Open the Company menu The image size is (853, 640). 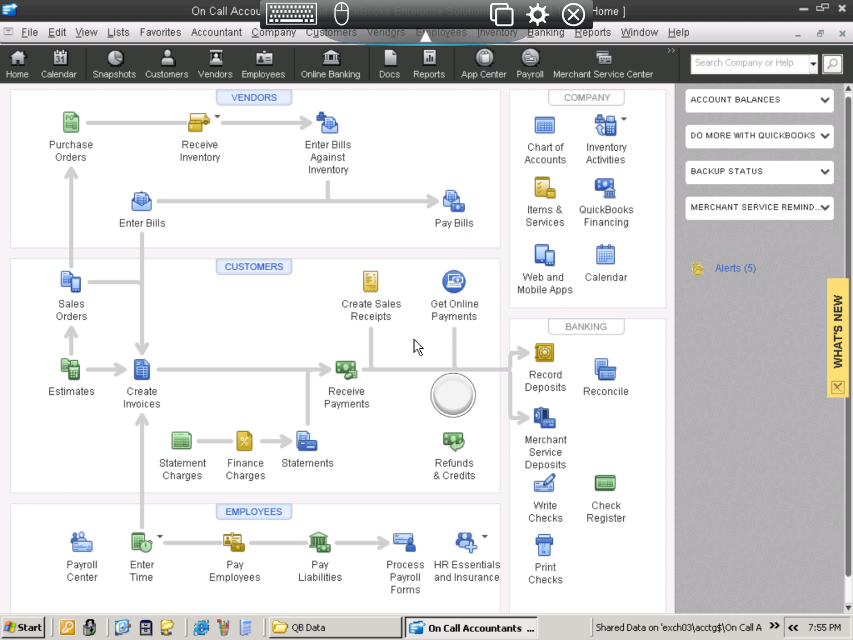click(274, 32)
